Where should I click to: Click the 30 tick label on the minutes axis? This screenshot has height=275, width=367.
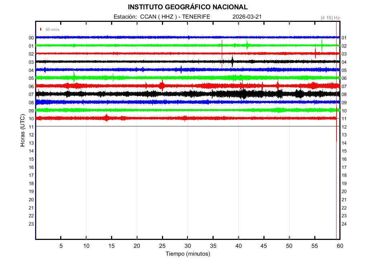tap(188, 246)
